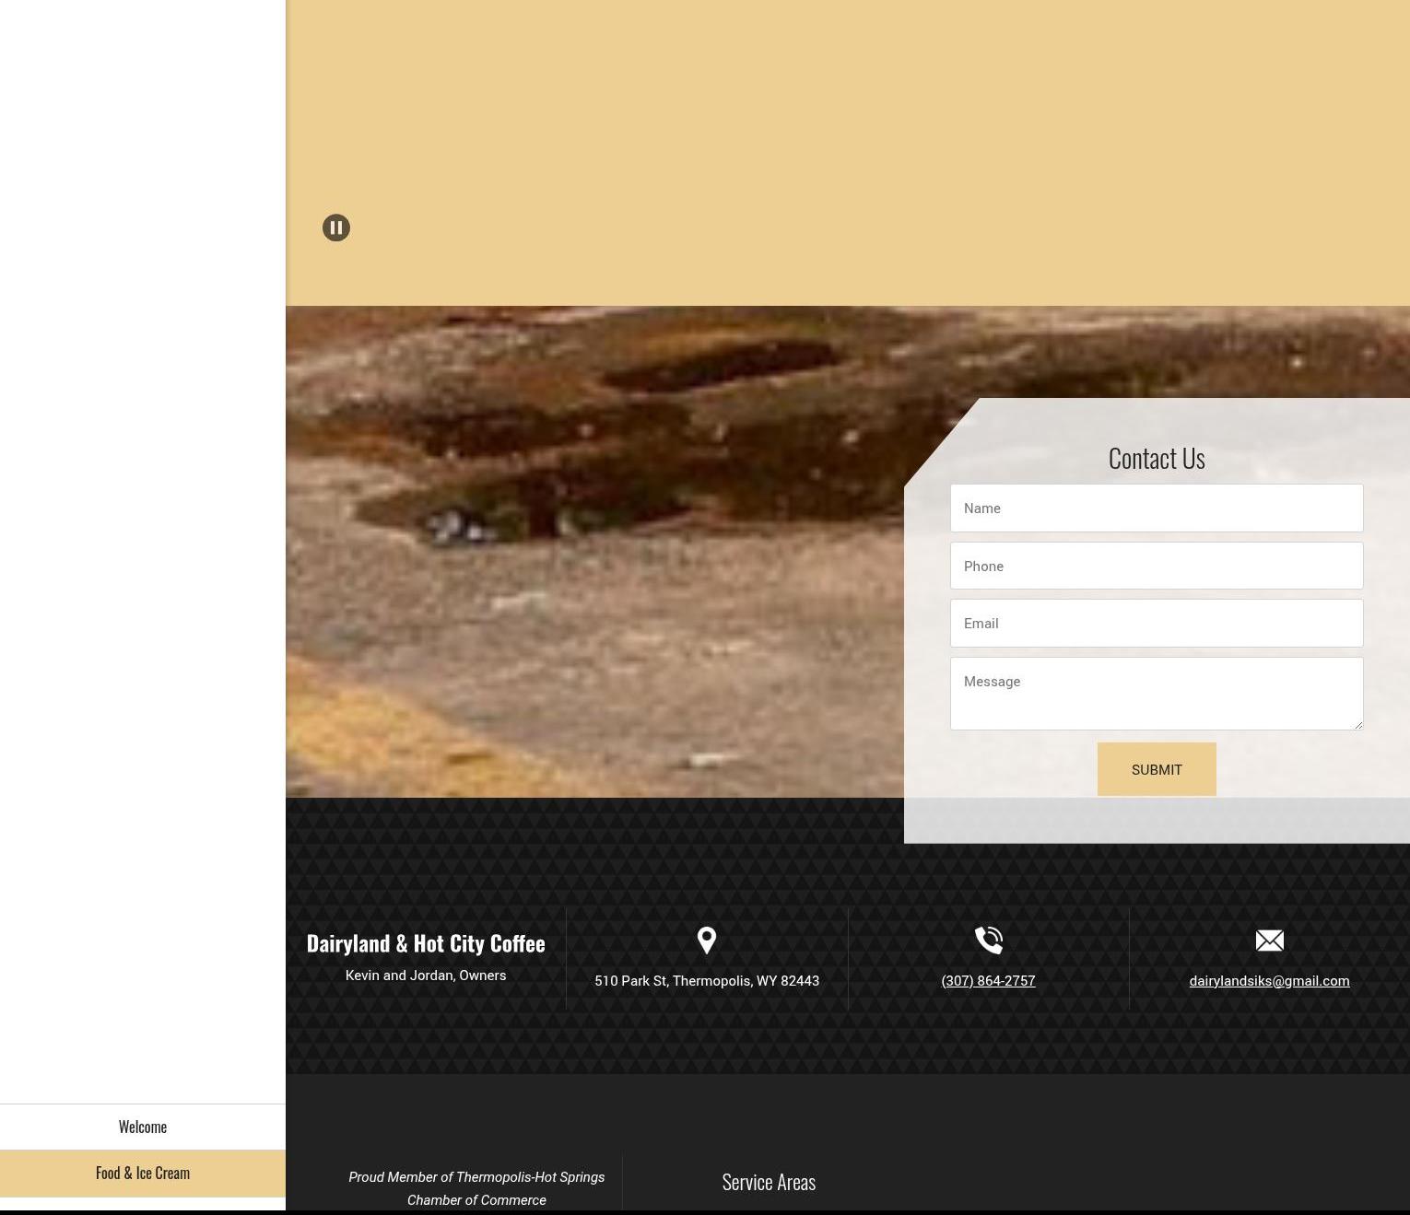Image resolution: width=1410 pixels, height=1215 pixels.
Task: Pause the slideshow with the pause button
Action: pos(336,228)
